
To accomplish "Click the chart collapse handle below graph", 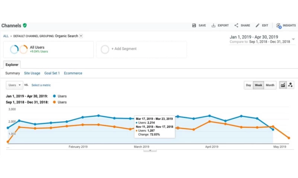I will pyautogui.click(x=150, y=151).
